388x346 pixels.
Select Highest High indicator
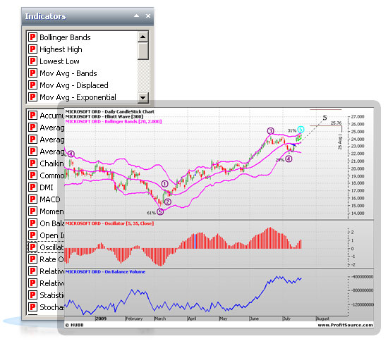(x=61, y=49)
